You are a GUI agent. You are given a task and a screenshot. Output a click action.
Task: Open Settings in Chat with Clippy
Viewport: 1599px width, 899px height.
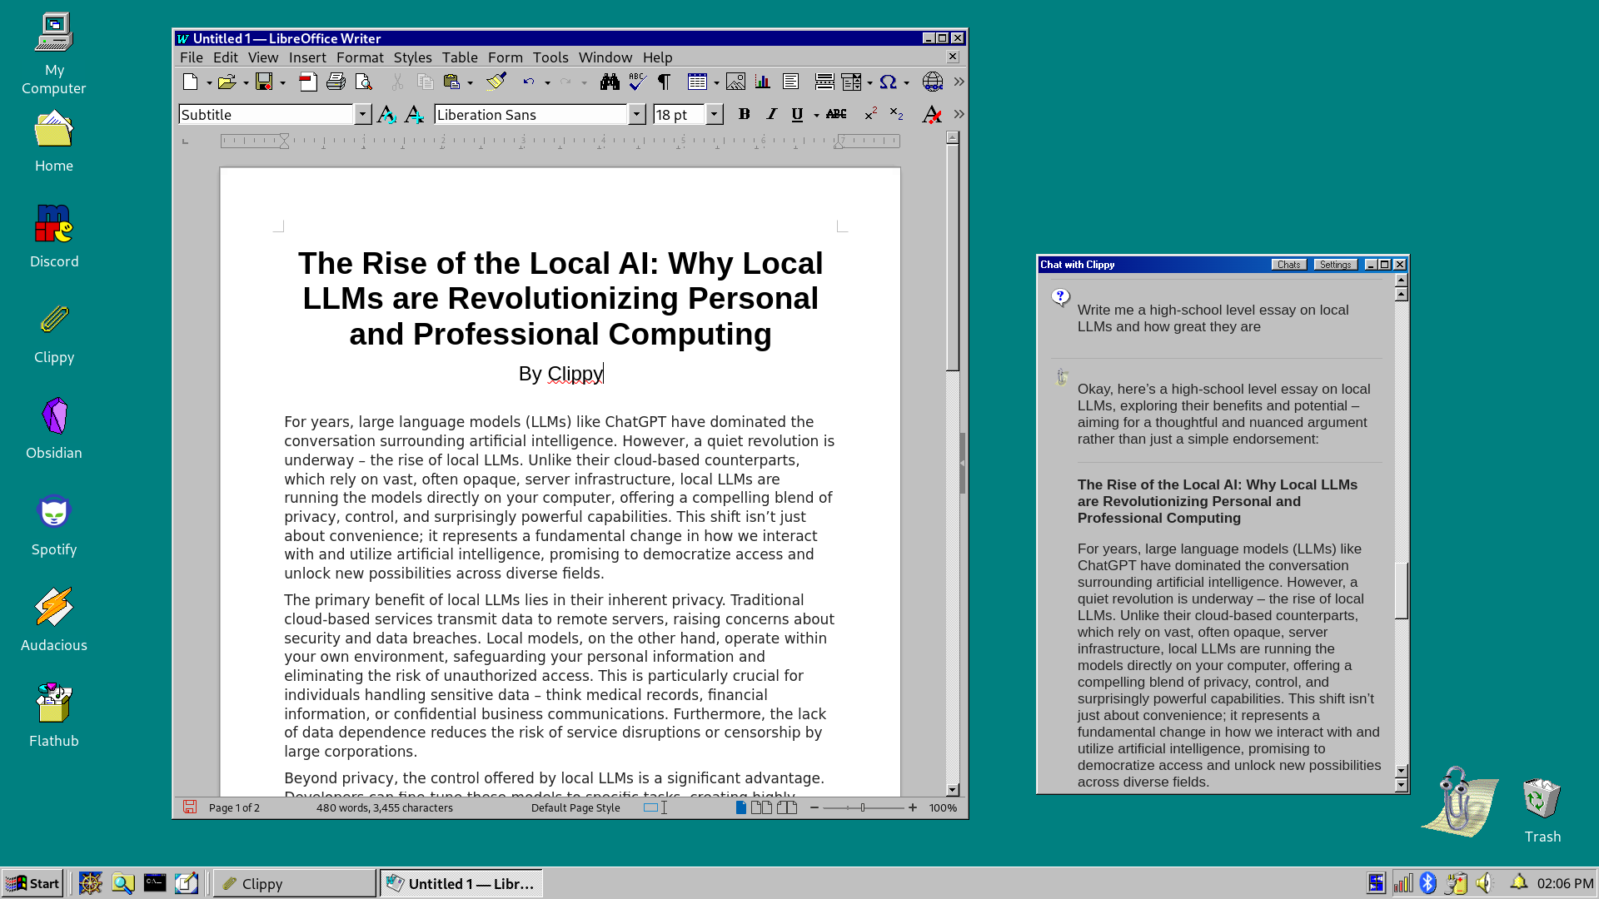click(1335, 265)
